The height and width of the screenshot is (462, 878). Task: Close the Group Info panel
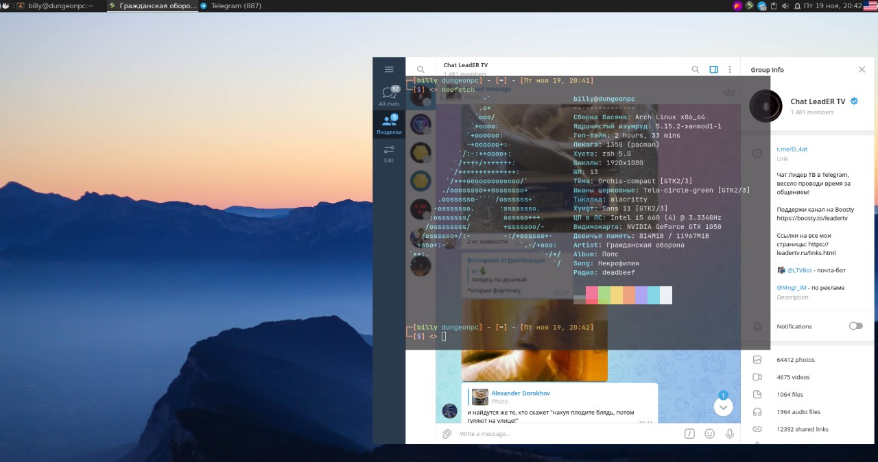coord(862,69)
